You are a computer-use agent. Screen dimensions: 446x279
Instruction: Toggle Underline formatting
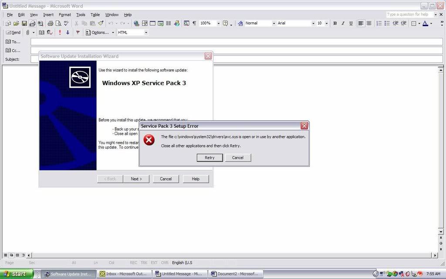pos(351,23)
